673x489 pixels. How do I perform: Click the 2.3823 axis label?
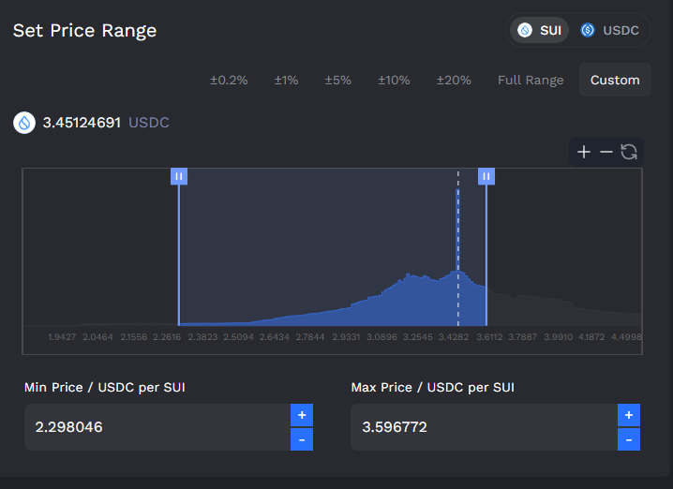coord(202,337)
